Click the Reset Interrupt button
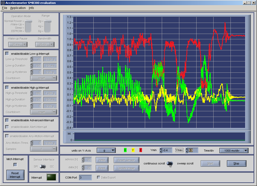 click(x=15, y=175)
